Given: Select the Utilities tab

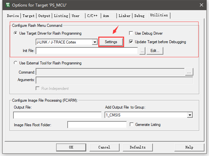Looking at the screenshot, I should click(159, 15).
